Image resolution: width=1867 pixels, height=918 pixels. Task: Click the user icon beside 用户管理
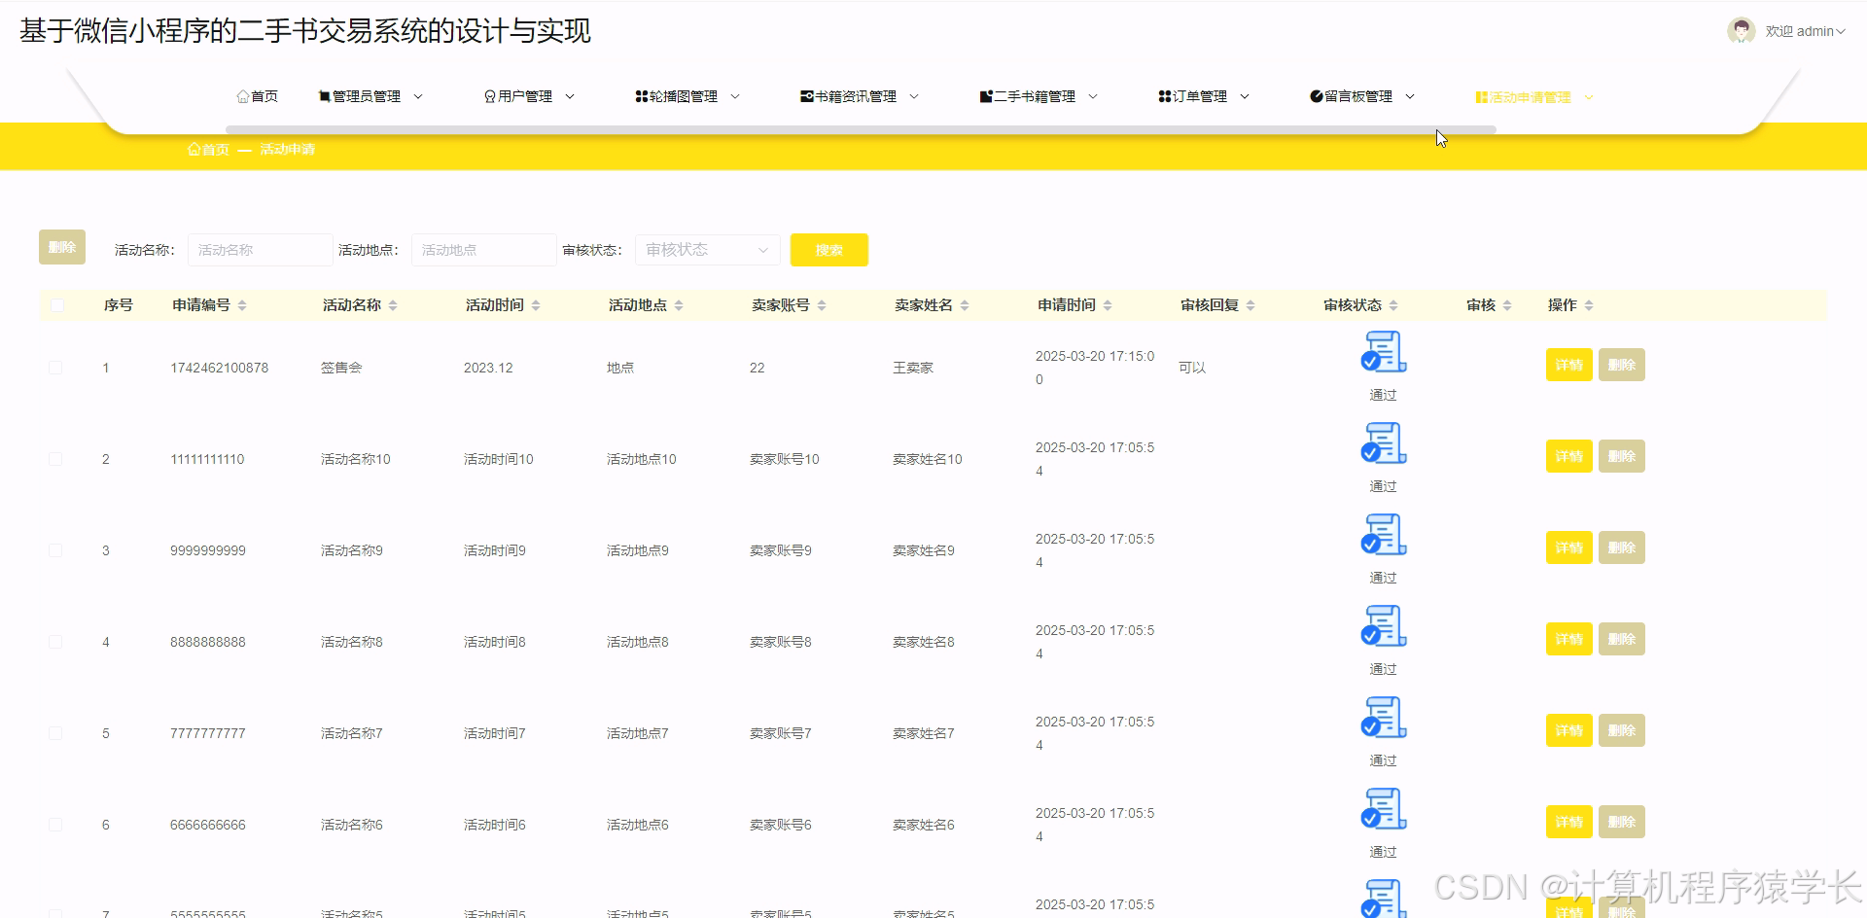489,95
